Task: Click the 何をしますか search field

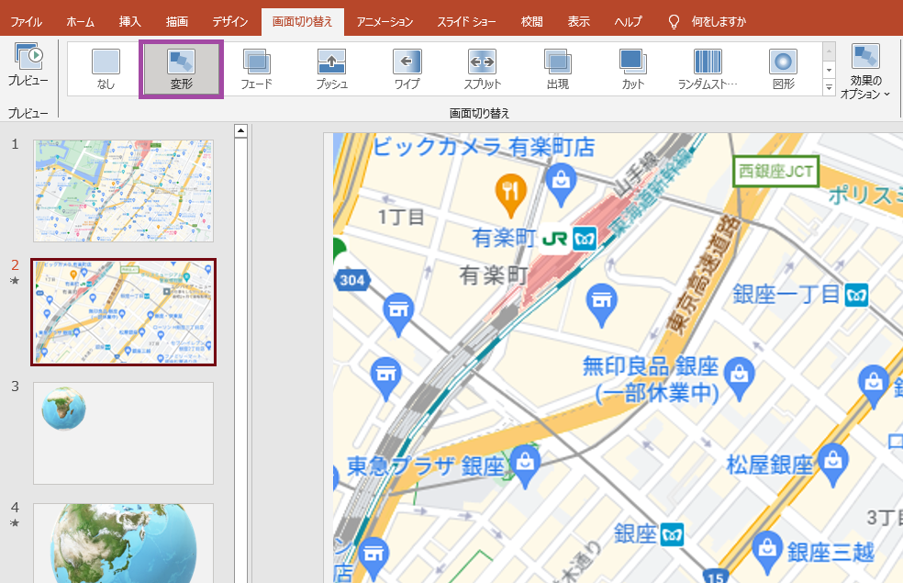Action: click(x=719, y=22)
